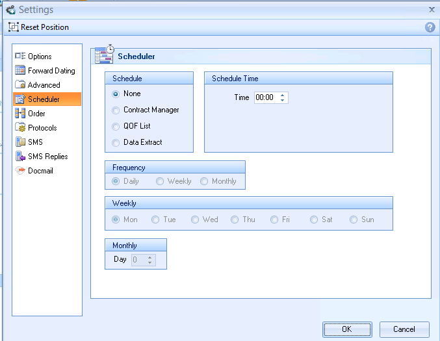The image size is (440, 341).
Task: Click the Forward Dating calendar icon
Action: [x=19, y=71]
